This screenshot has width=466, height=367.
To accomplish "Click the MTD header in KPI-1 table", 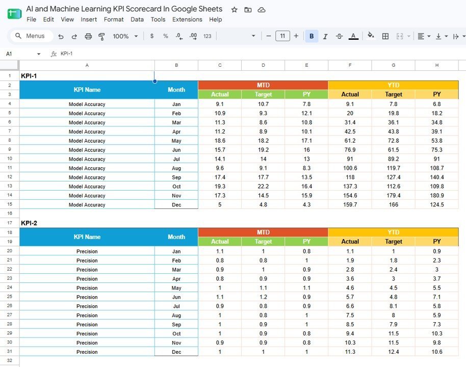I will click(263, 85).
